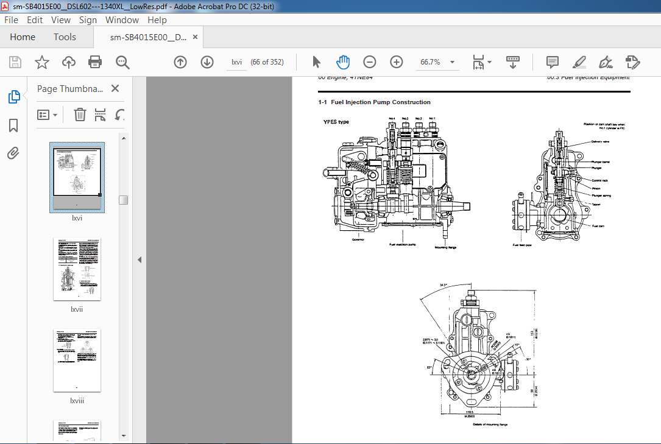The height and width of the screenshot is (444, 661).
Task: Click the 'Fuel Injection Pump Construction' heading
Action: click(381, 102)
